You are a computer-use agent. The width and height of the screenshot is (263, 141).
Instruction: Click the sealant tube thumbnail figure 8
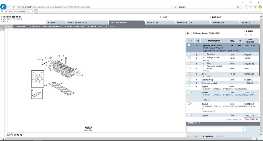[x=37, y=94]
